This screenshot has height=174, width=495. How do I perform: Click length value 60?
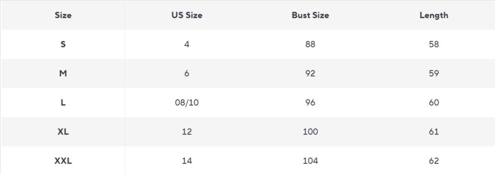coord(434,102)
